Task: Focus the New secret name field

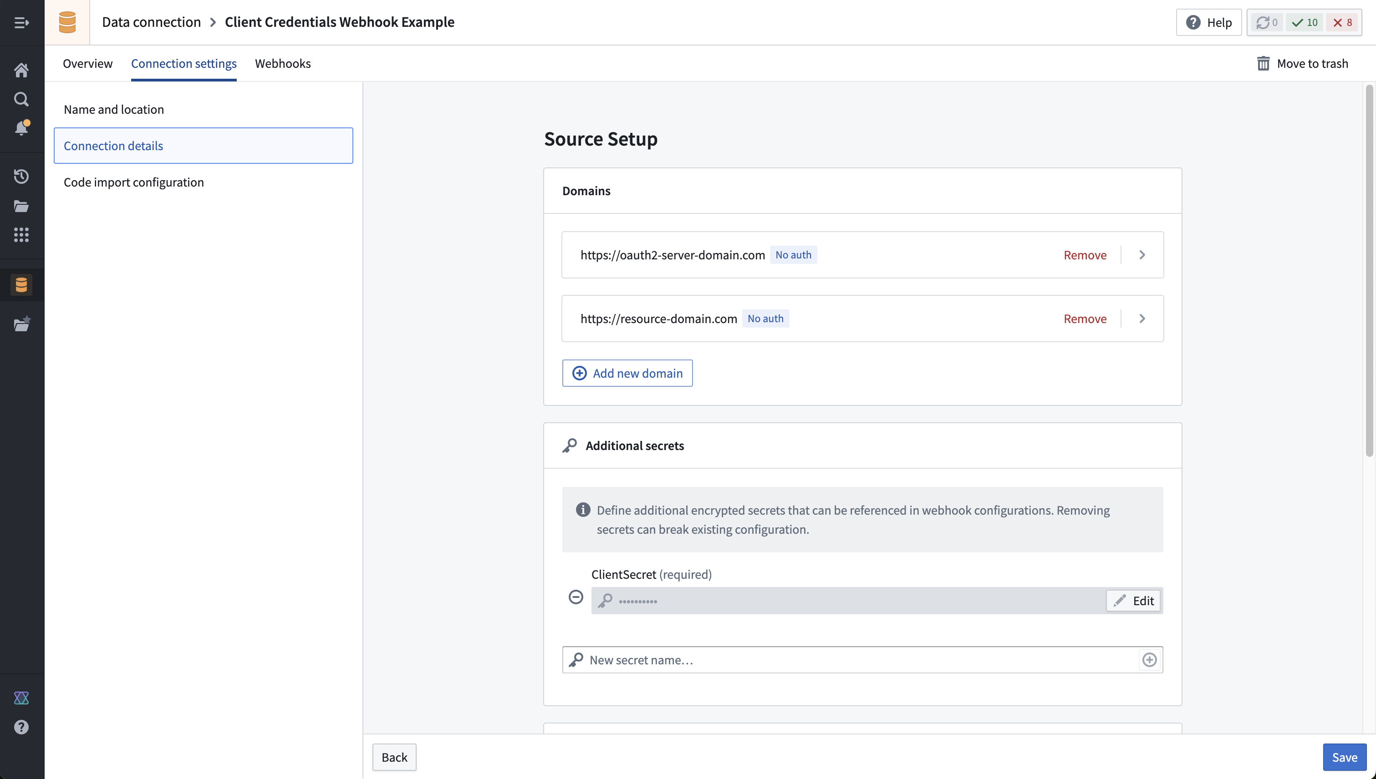Action: click(862, 660)
